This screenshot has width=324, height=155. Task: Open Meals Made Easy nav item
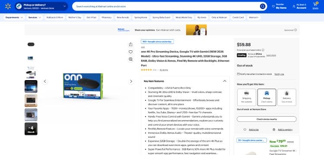[184, 18]
